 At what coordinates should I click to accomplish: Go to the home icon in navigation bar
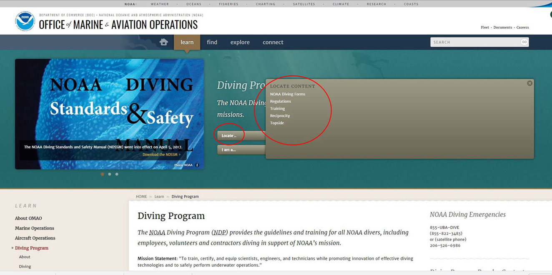(163, 42)
